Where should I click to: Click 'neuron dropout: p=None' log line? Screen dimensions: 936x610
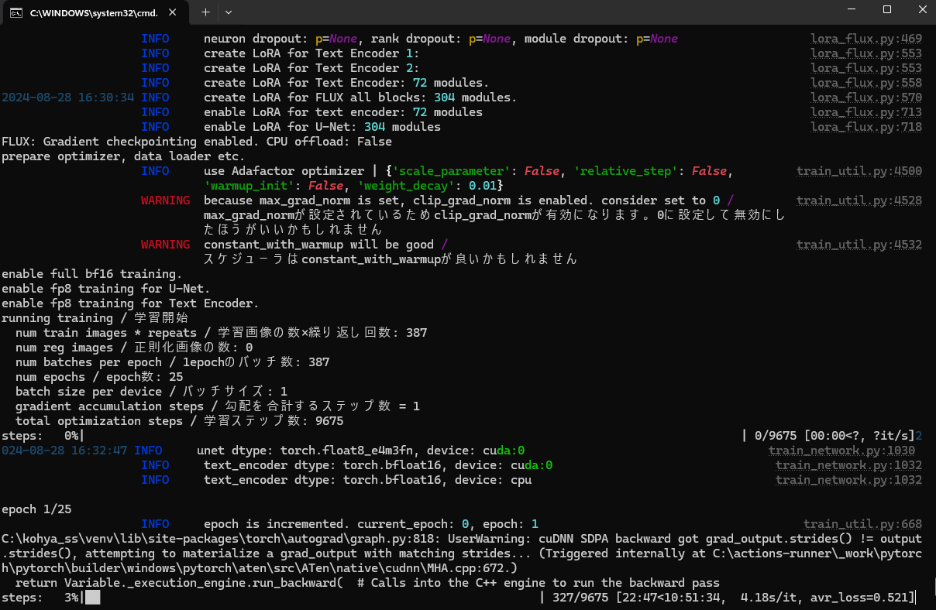click(441, 39)
